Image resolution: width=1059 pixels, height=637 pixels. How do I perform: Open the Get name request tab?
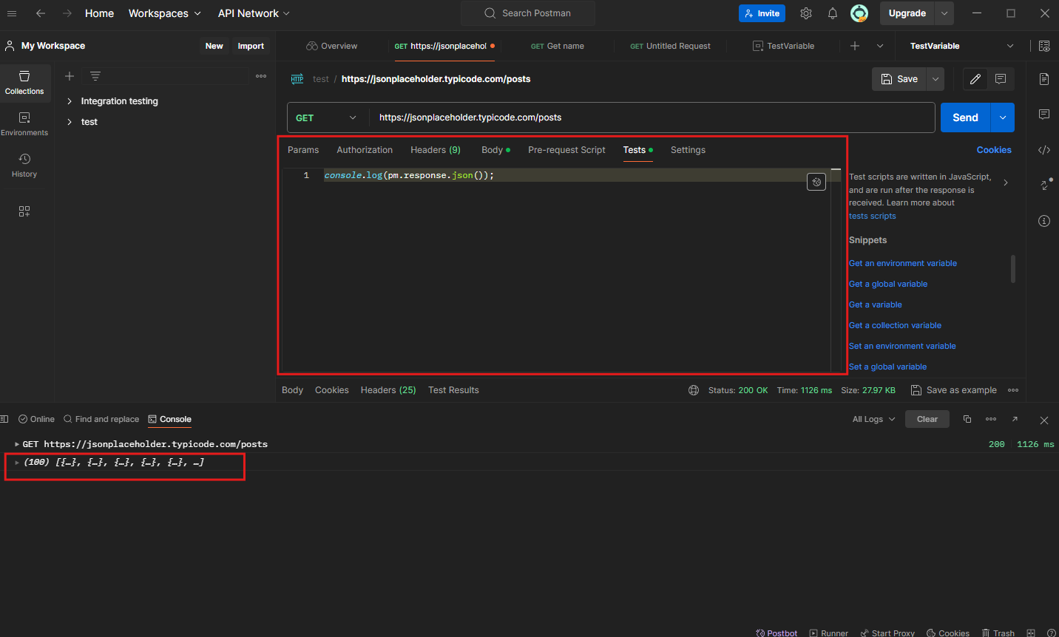tap(558, 46)
